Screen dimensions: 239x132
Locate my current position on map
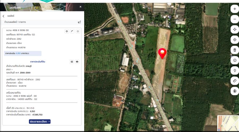234,40
